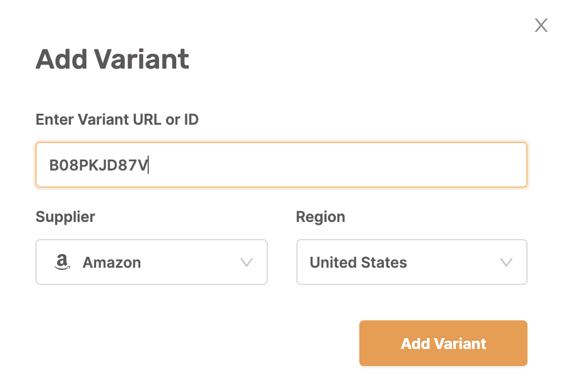Click the Enter Variant URL or ID label
The width and height of the screenshot is (571, 389).
coord(117,120)
